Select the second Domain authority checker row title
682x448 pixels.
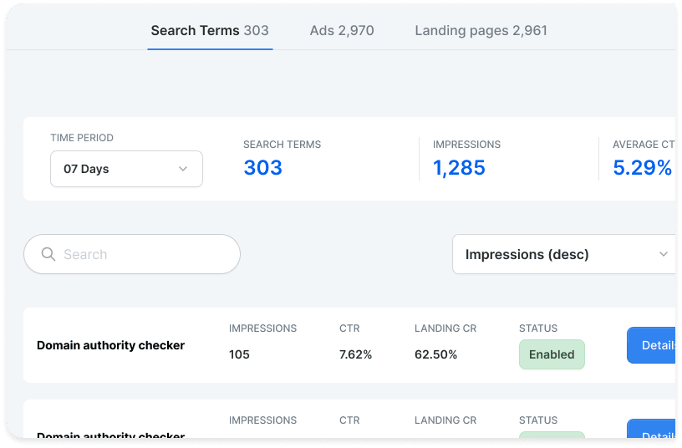(x=110, y=435)
